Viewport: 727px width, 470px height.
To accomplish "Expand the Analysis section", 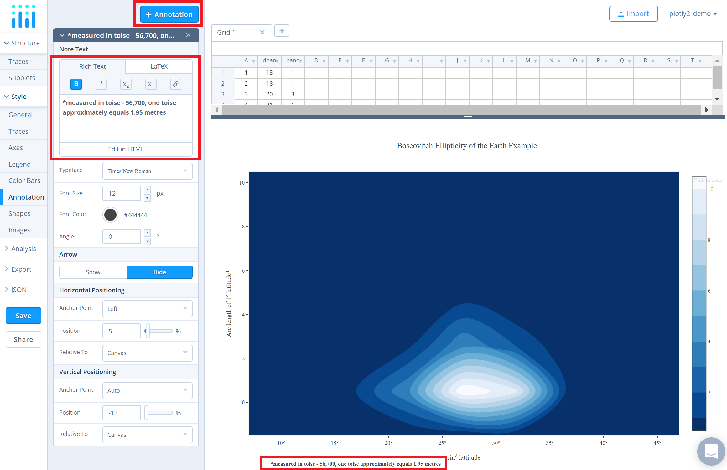I will click(x=23, y=248).
